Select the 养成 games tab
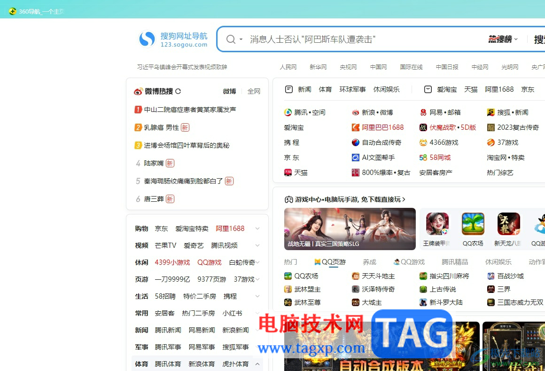 [369, 262]
